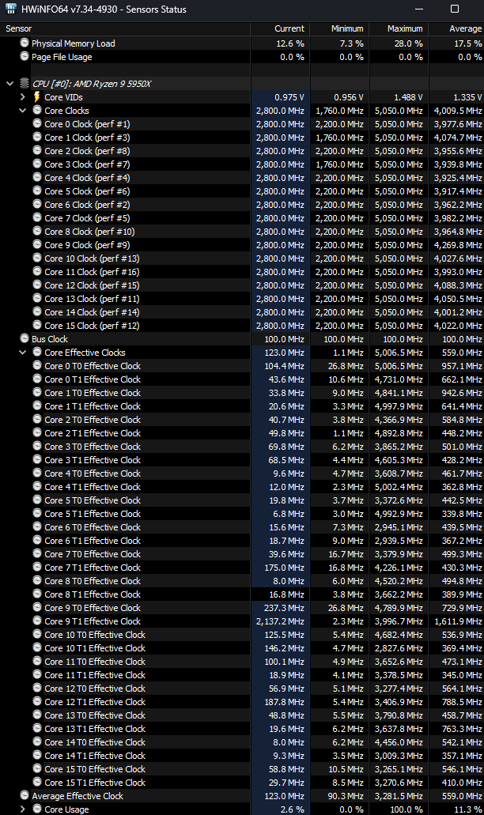Click the 0.975 V Core VIDs current value
The width and height of the screenshot is (484, 815).
pos(289,97)
